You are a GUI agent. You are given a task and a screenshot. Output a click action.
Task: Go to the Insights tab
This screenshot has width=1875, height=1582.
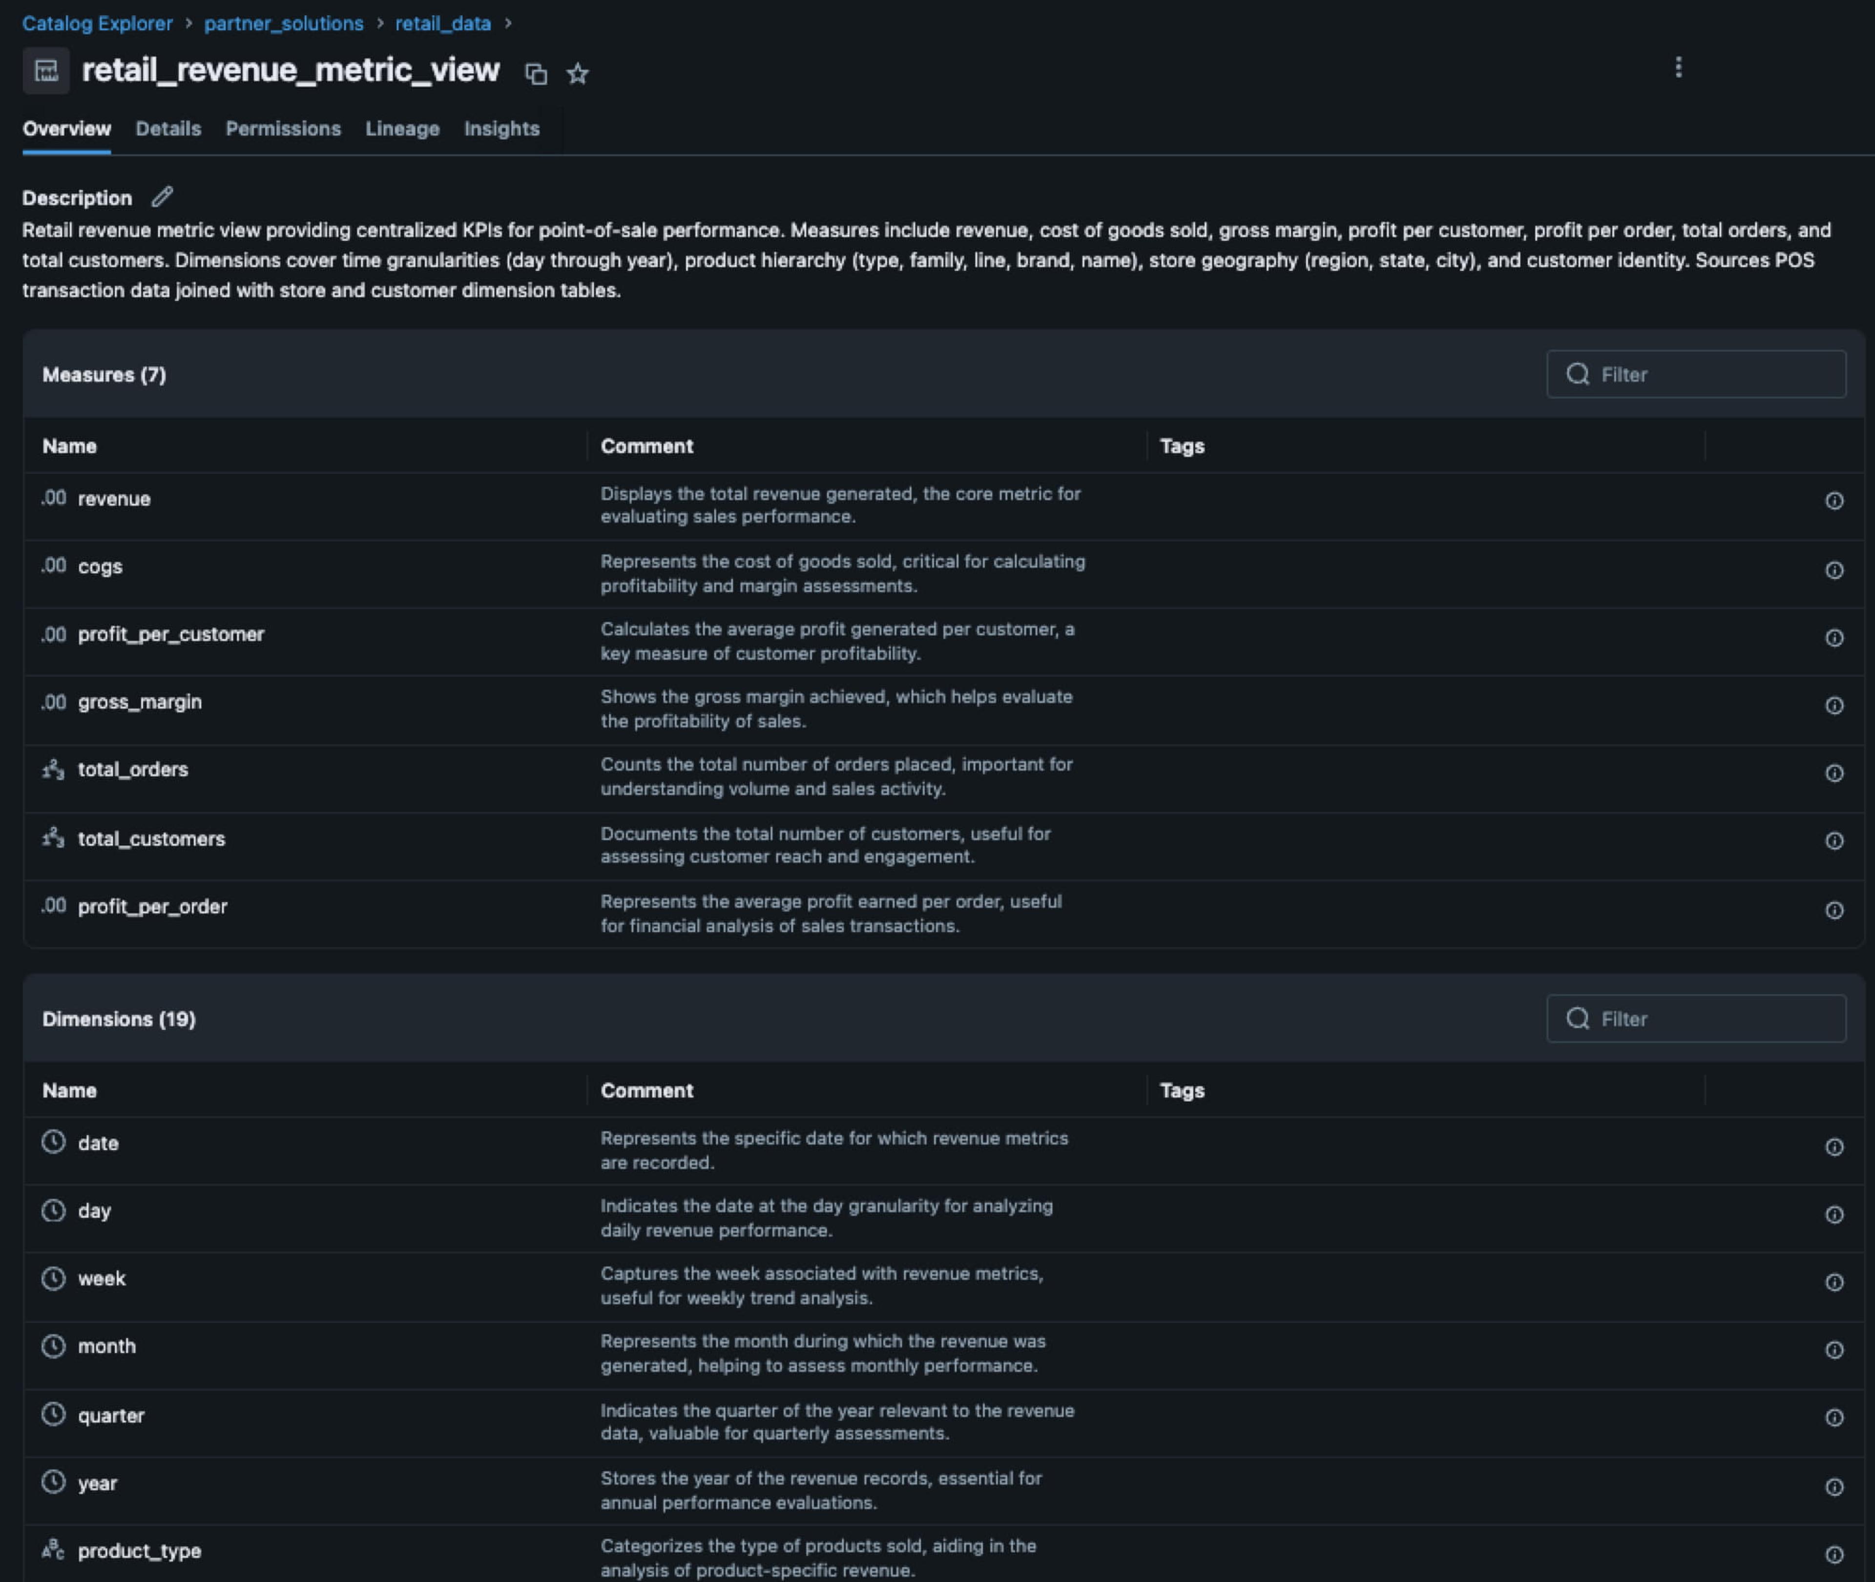pyautogui.click(x=501, y=128)
